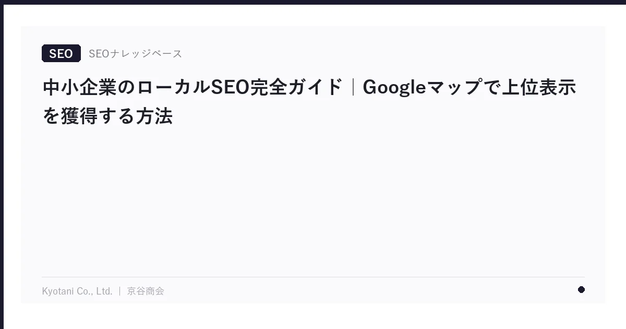626x329 pixels.
Task: Click the white margin below the card
Action: [313, 316]
